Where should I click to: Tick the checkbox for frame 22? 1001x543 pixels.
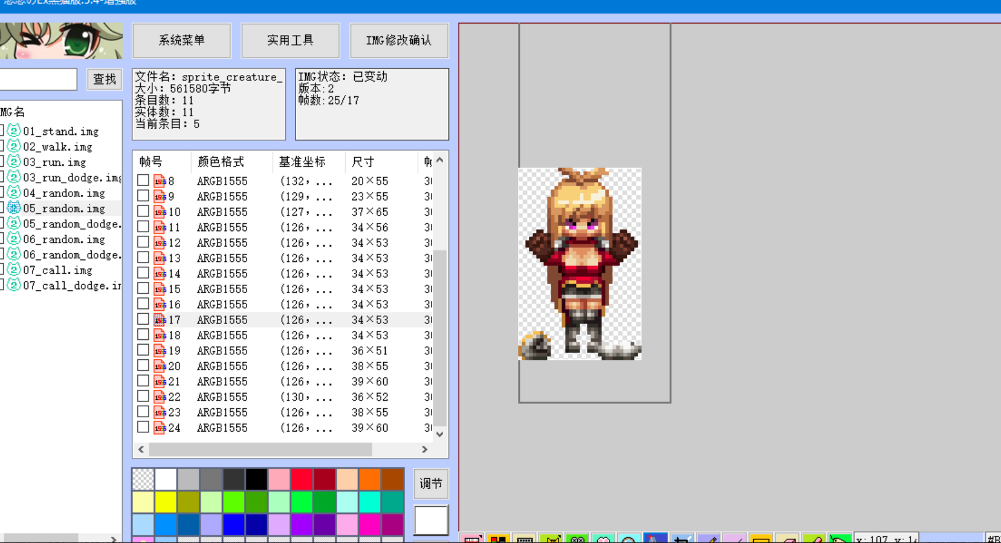tap(143, 396)
